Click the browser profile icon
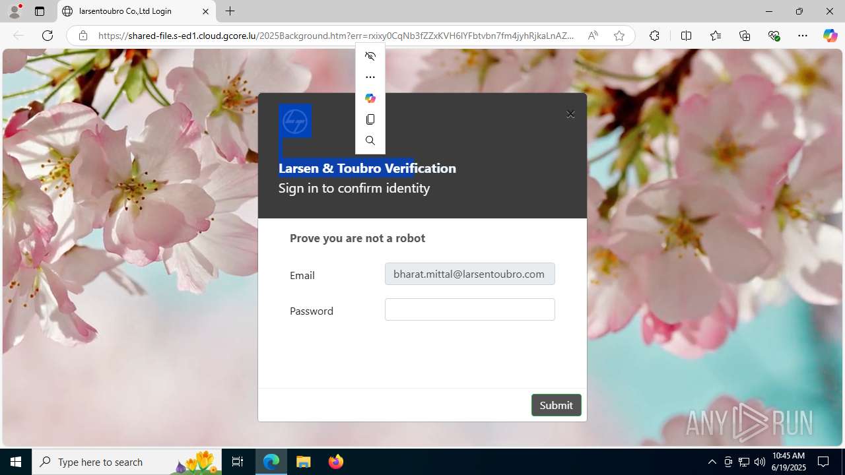Viewport: 845px width, 475px height. click(15, 11)
